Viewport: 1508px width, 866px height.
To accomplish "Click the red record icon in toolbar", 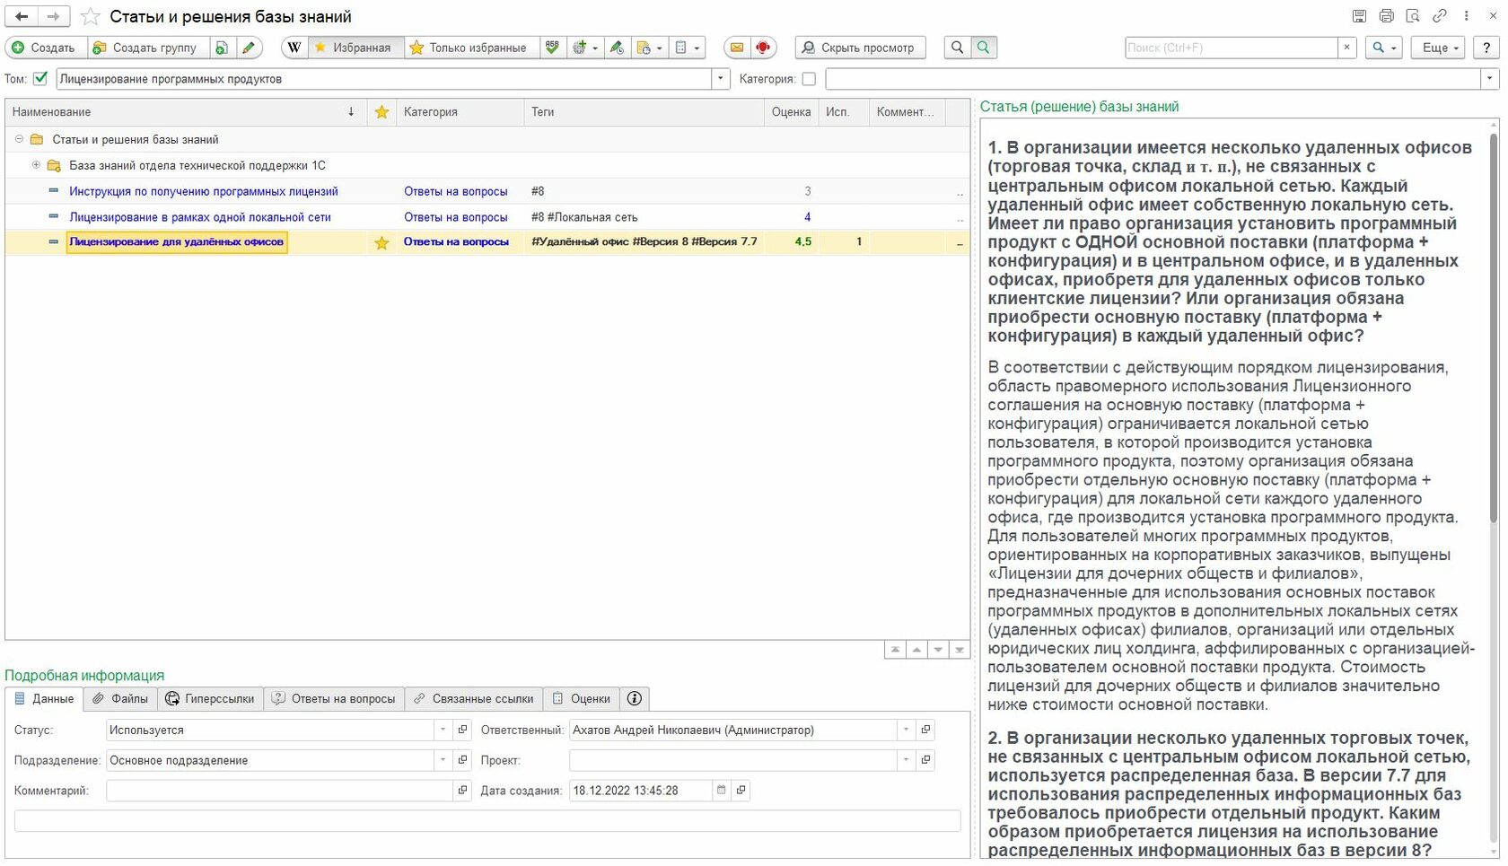I will click(x=763, y=48).
